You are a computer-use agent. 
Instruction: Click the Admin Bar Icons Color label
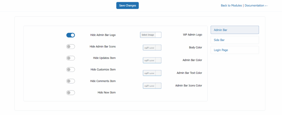(x=189, y=86)
